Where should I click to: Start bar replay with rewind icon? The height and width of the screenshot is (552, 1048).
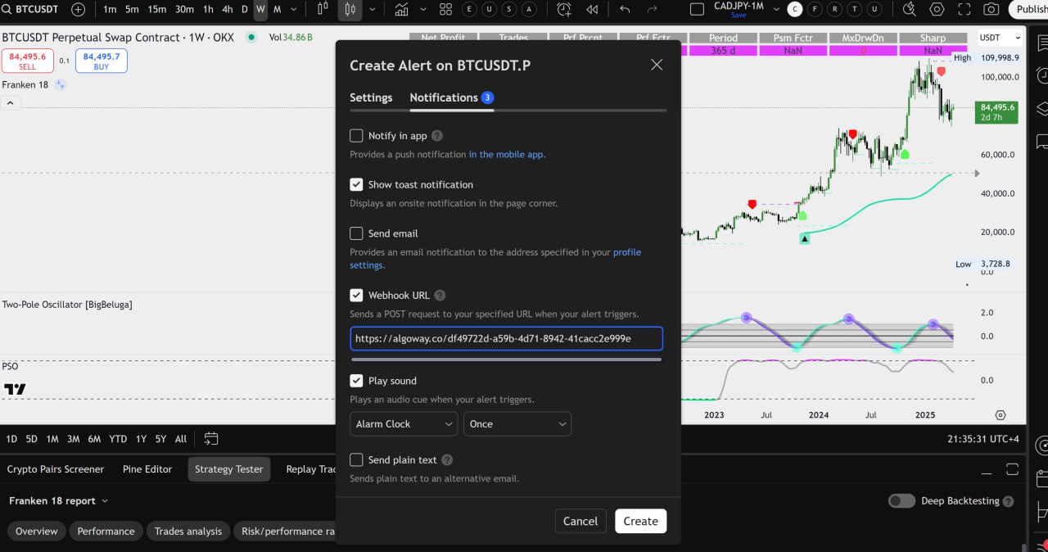592,10
